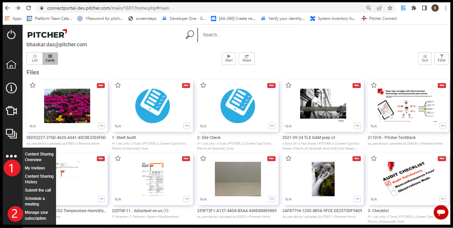Open the Home section in the sidebar

coord(12,65)
